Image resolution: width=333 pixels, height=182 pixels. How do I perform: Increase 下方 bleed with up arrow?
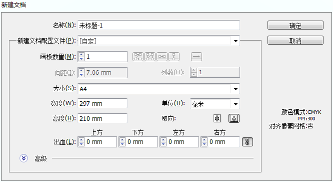pyautogui.click(x=122, y=140)
